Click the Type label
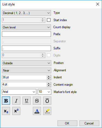Viewport: 102px width, 128px height. click(x=57, y=13)
